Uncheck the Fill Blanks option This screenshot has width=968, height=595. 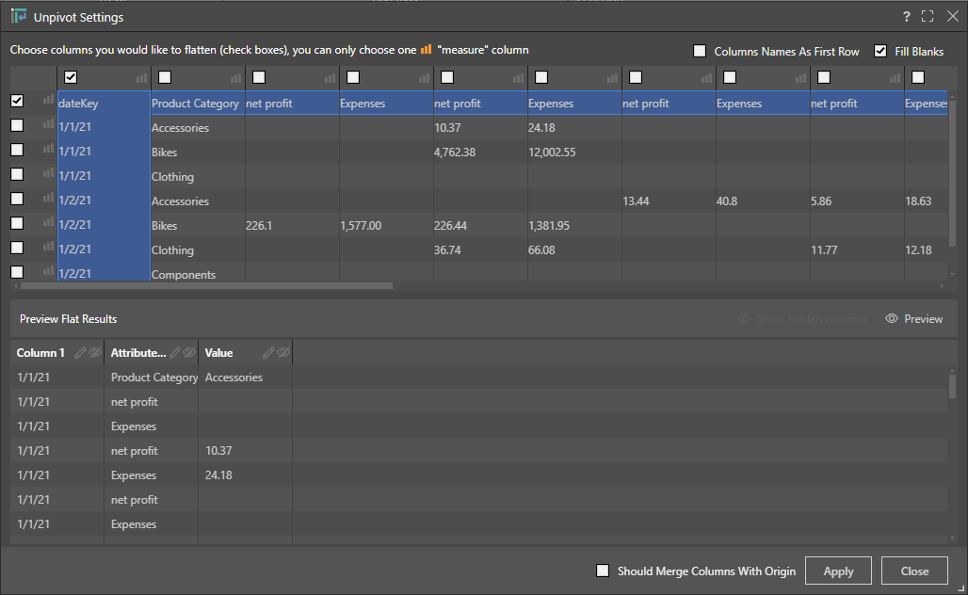click(x=880, y=52)
